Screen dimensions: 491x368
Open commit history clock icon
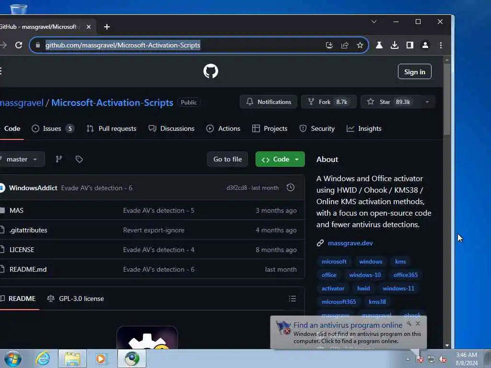tap(291, 187)
